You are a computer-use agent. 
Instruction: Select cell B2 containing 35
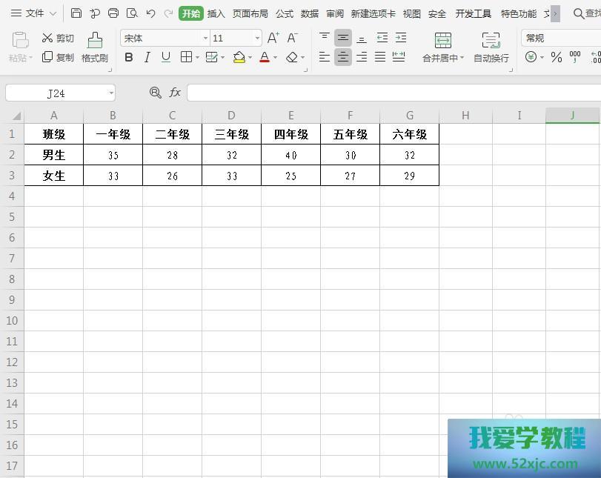click(113, 155)
